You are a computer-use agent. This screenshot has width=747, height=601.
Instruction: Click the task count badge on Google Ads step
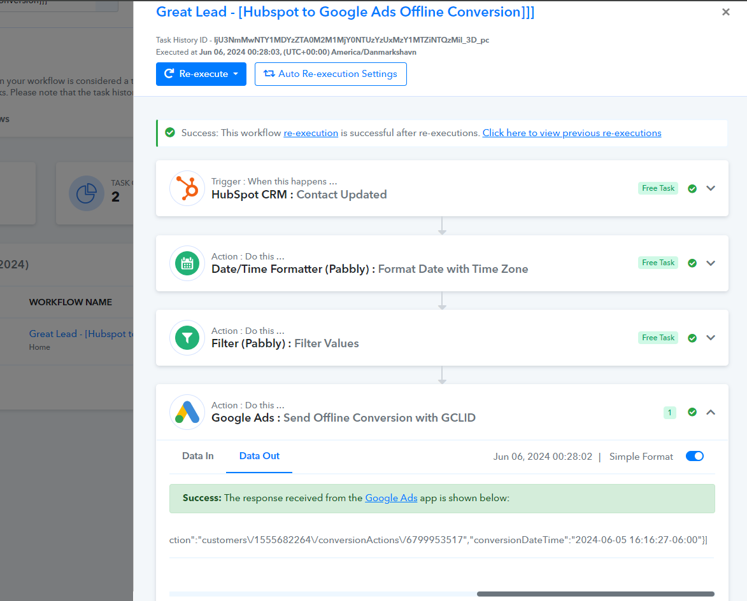click(x=669, y=413)
